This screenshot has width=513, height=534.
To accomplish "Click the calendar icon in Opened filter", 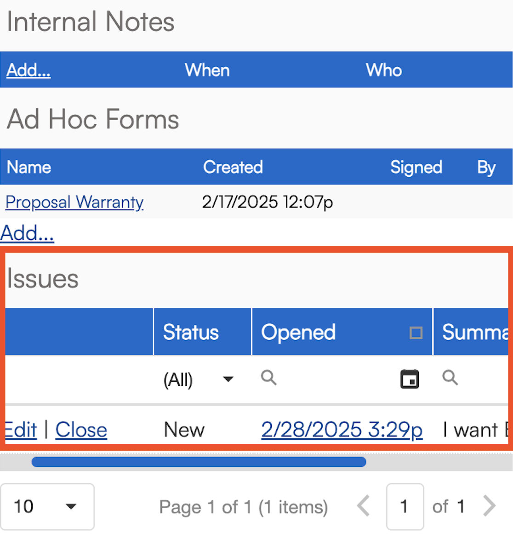I will tap(409, 379).
